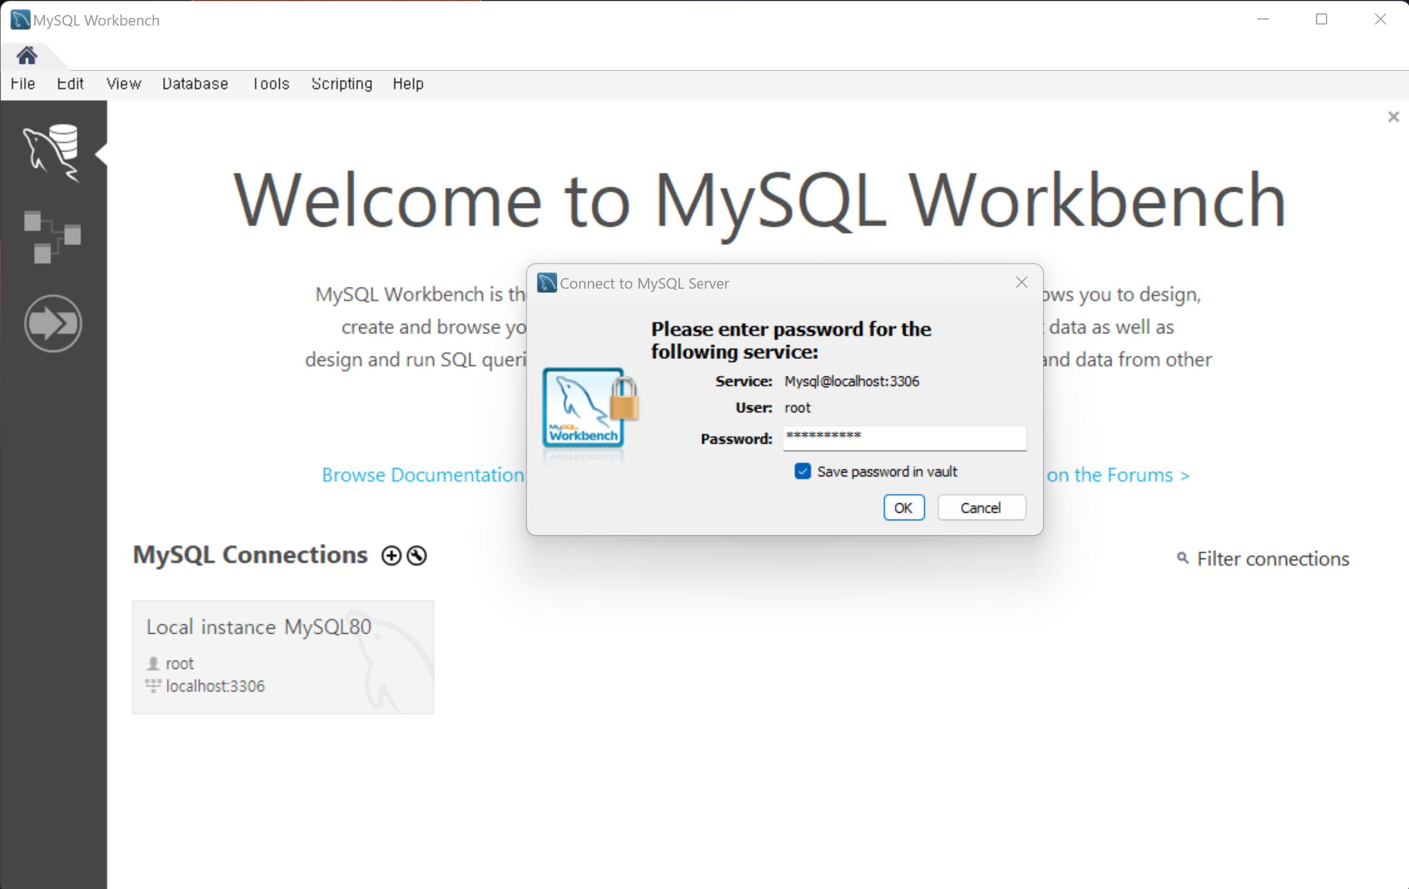Open the Scripting menu
This screenshot has width=1409, height=889.
pos(341,84)
